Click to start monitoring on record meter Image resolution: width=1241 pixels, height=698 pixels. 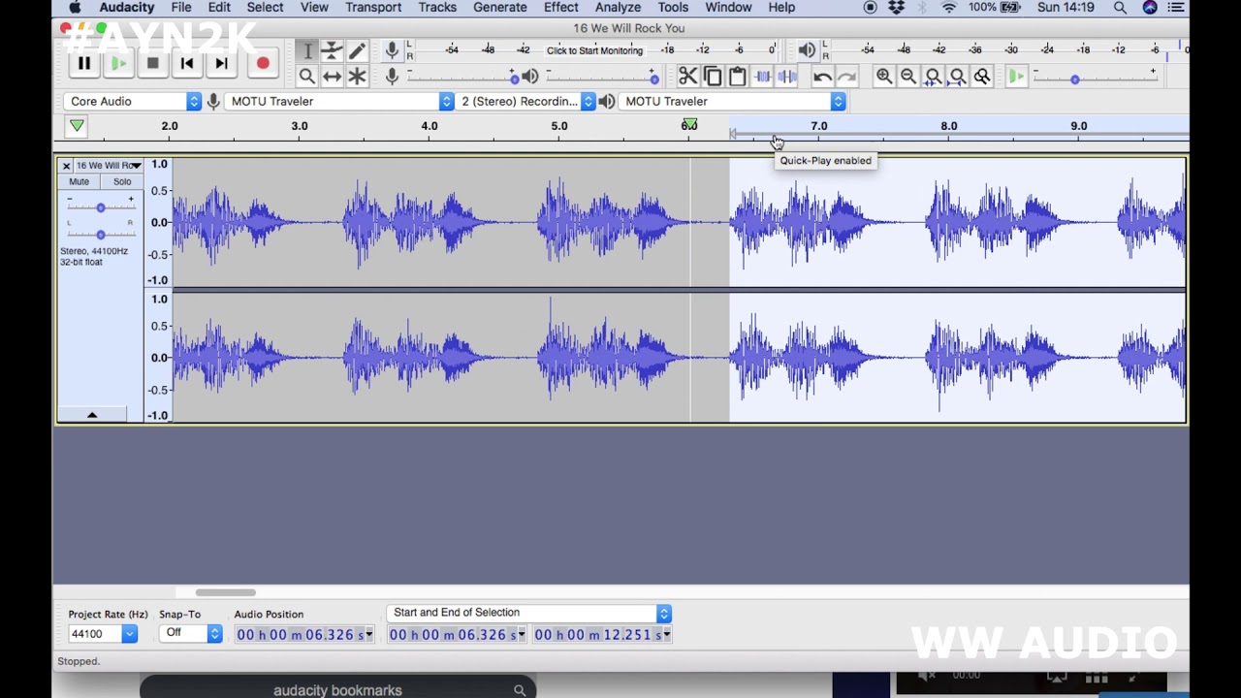(594, 50)
